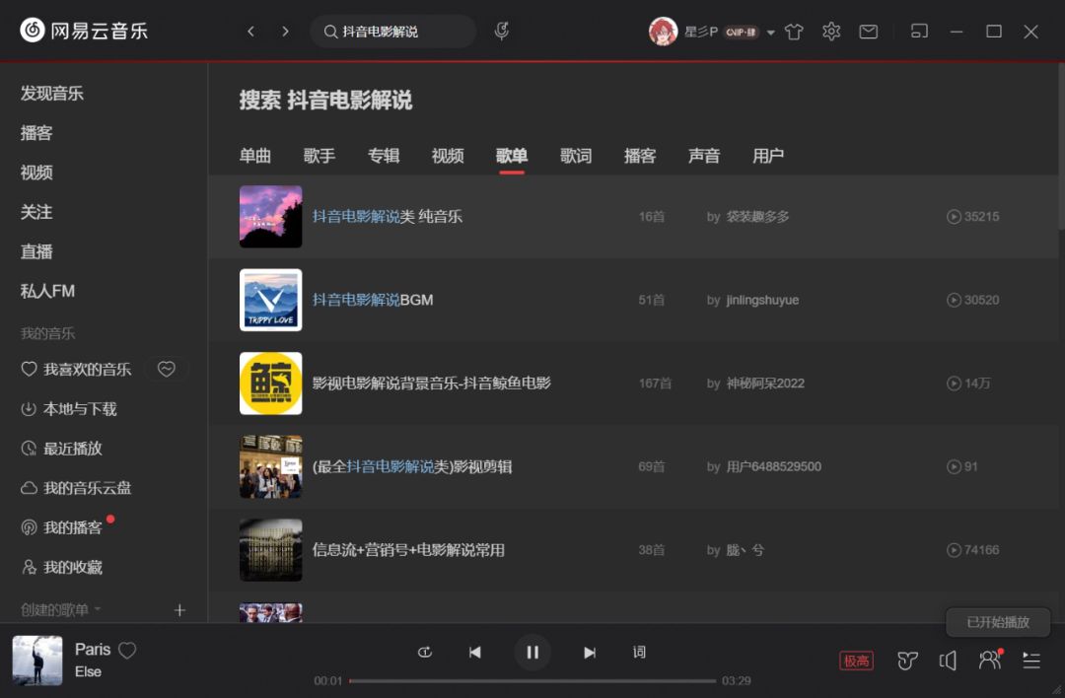The width and height of the screenshot is (1065, 698).
Task: Click the search field with 抖音电影解说
Action: [392, 32]
